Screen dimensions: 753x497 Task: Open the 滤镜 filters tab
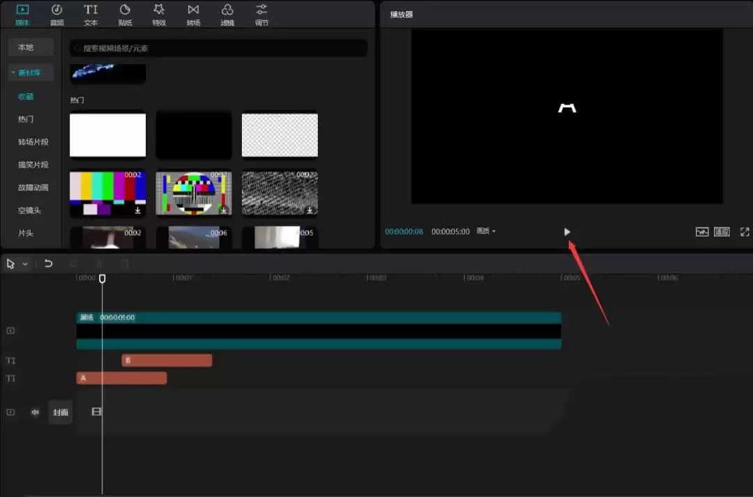coord(227,15)
